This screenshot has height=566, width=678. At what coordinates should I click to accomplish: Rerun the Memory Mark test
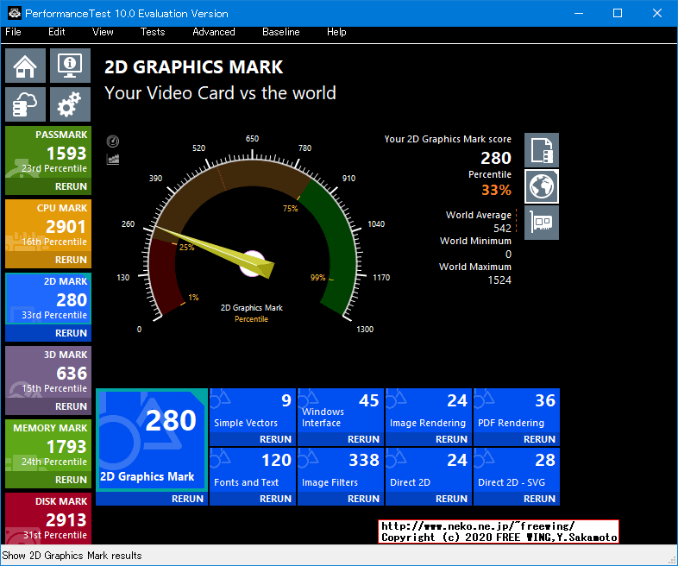click(71, 480)
